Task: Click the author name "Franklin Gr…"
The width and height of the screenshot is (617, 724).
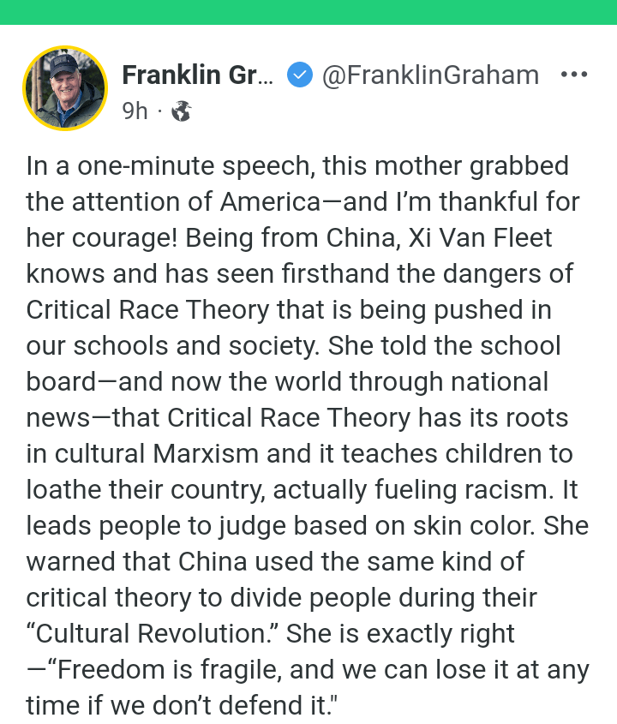Action: point(196,75)
